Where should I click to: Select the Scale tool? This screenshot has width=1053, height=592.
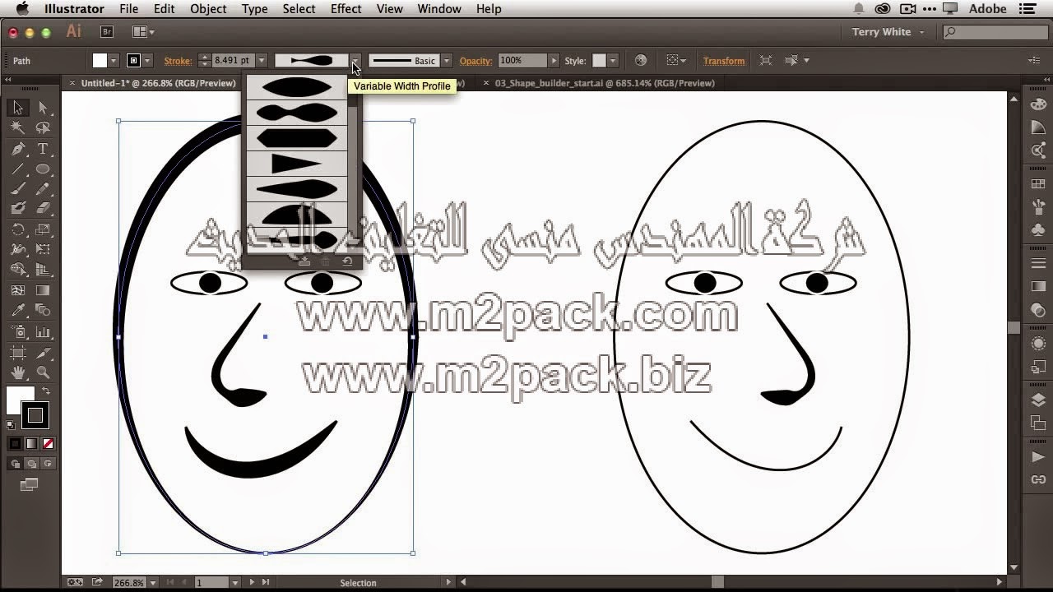(43, 229)
